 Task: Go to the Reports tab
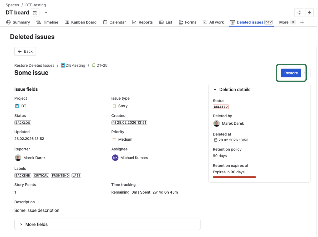coord(143,22)
